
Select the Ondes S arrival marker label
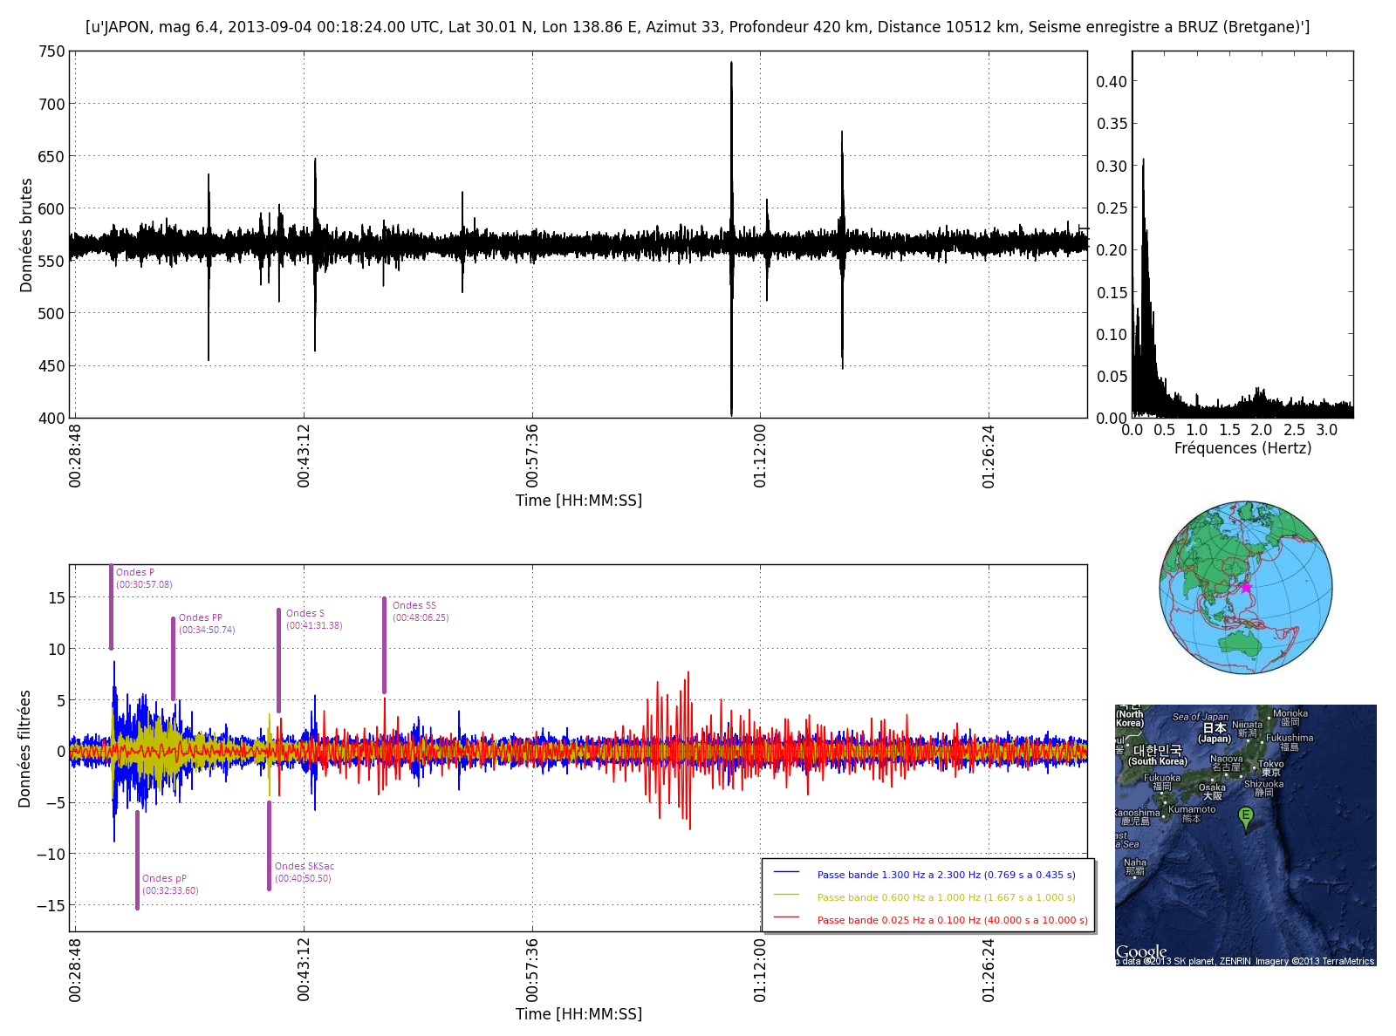[x=305, y=614]
